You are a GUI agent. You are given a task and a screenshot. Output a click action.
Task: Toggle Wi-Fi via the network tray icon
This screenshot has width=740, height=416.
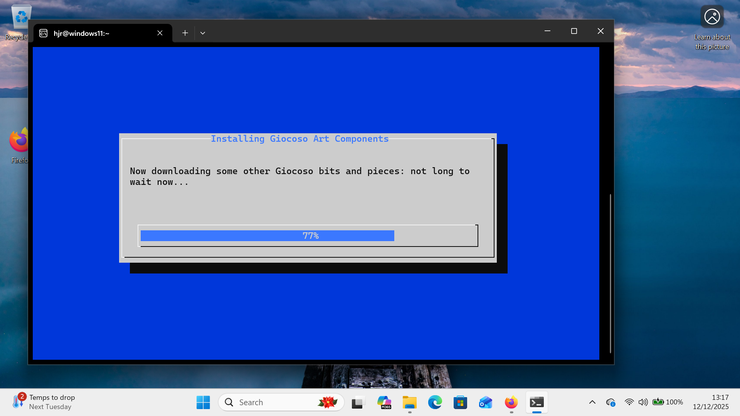tap(629, 402)
